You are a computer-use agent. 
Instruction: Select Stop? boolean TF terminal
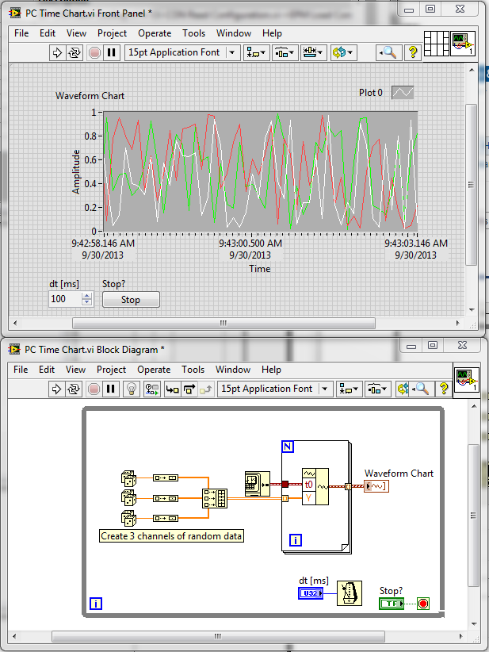392,604
